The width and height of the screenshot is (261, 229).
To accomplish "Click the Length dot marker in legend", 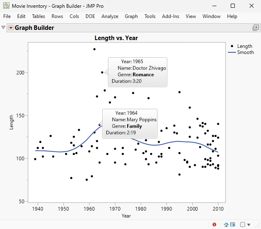I will (x=232, y=46).
